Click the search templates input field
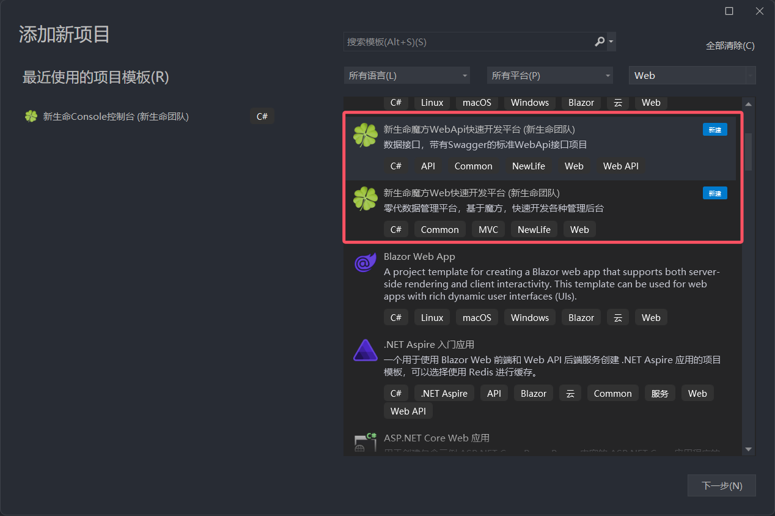Viewport: 775px width, 516px height. click(x=469, y=42)
